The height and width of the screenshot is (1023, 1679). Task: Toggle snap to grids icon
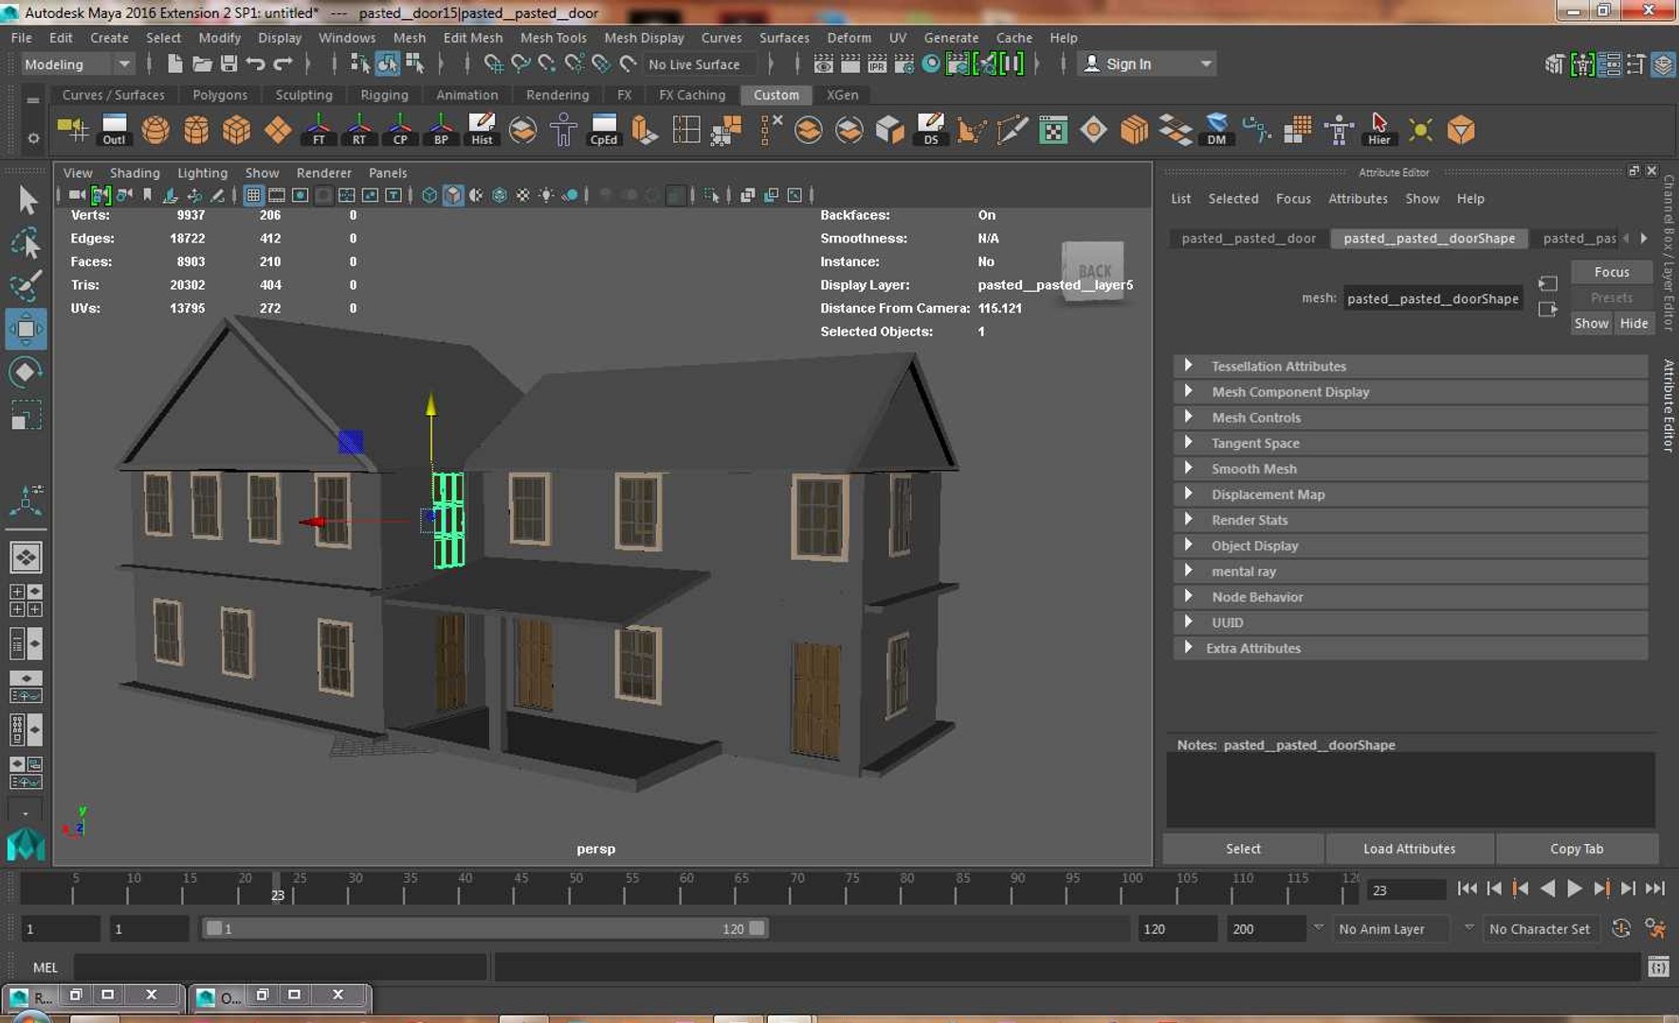[x=493, y=63]
